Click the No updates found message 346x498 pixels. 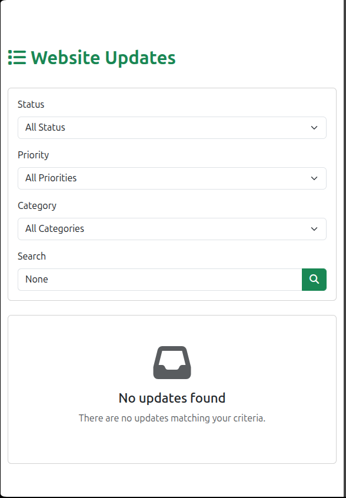172,398
